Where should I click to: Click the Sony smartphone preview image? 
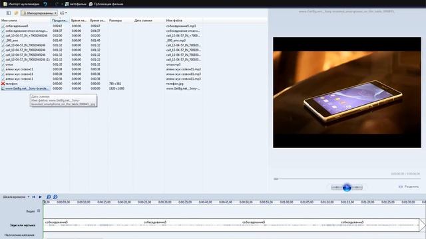pyautogui.click(x=347, y=92)
